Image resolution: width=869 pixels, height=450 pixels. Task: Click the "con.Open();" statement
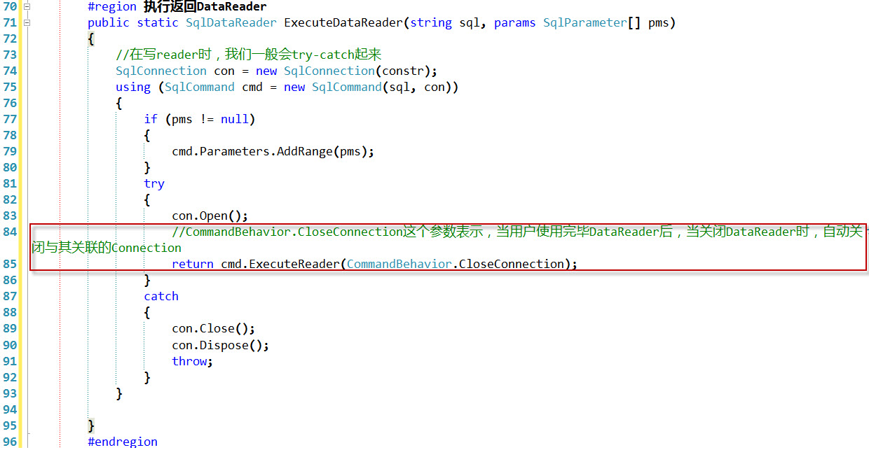coord(210,216)
